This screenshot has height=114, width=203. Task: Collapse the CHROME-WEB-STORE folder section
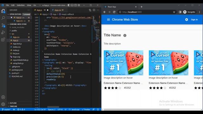pos(19,24)
